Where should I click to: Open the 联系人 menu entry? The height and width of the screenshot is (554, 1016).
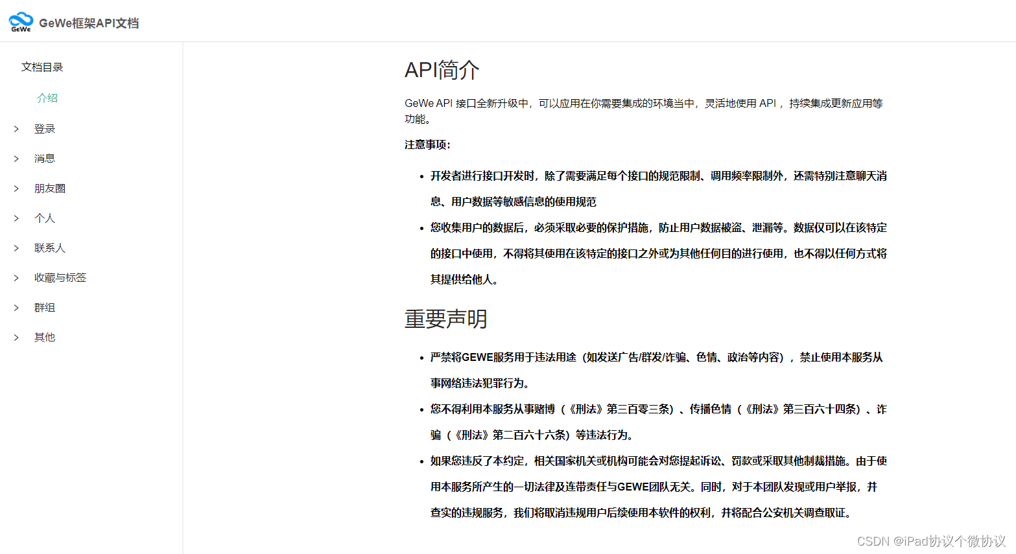click(x=50, y=248)
